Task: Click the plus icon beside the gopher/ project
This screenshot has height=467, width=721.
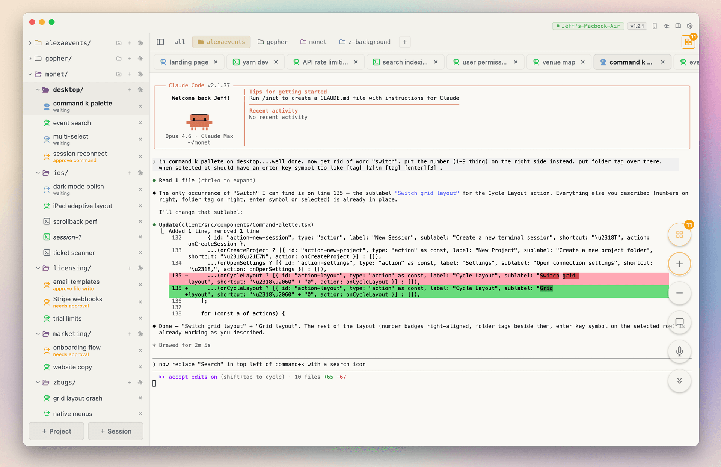Action: point(130,59)
